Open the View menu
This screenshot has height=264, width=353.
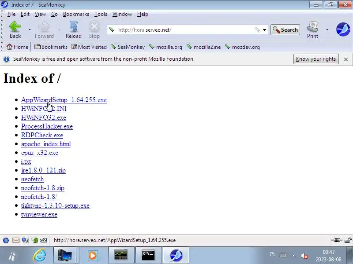40,14
